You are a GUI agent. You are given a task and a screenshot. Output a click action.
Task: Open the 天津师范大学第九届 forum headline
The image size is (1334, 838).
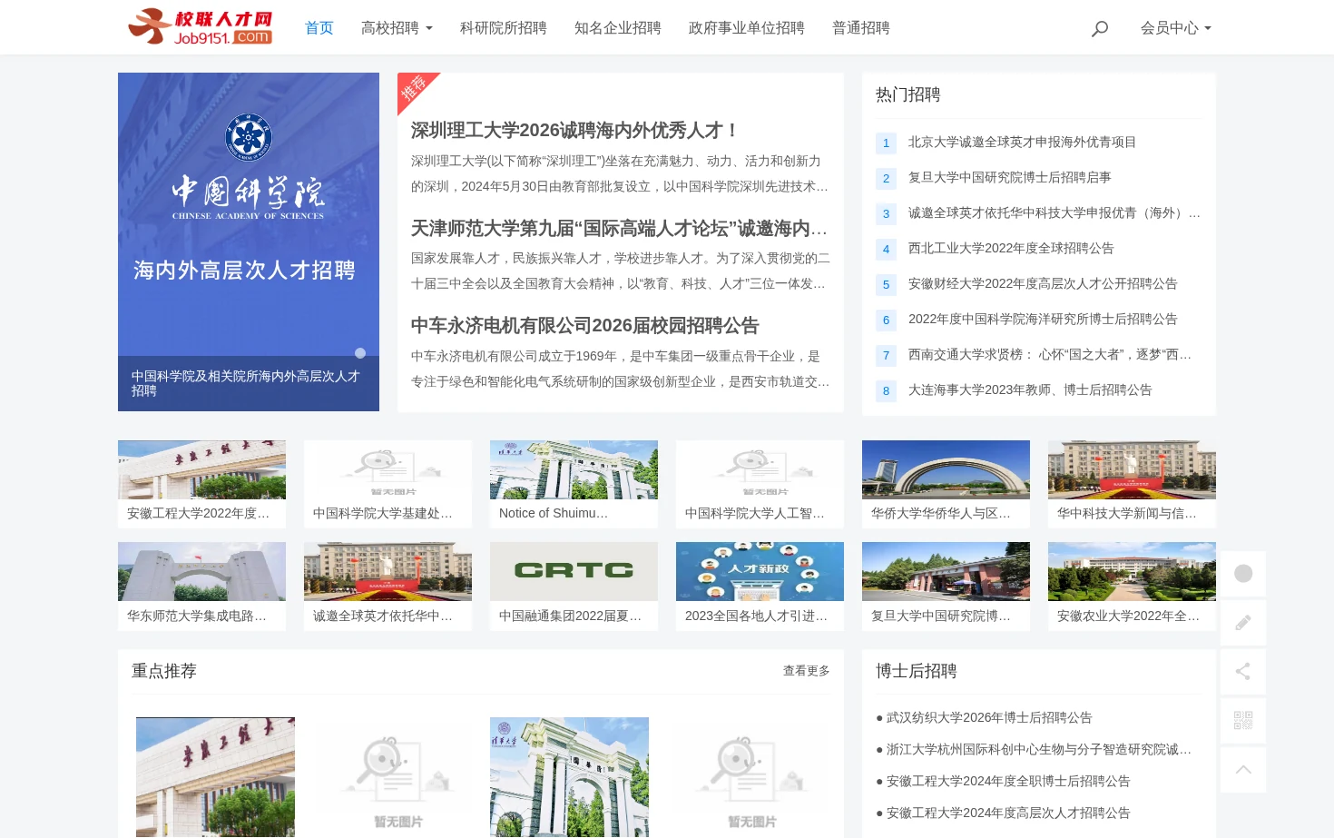(x=620, y=229)
